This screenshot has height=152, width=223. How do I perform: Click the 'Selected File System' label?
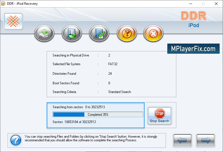coord(66,64)
